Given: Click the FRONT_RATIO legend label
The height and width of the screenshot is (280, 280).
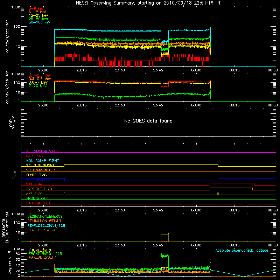Looking at the screenshot, I should coord(40,250).
